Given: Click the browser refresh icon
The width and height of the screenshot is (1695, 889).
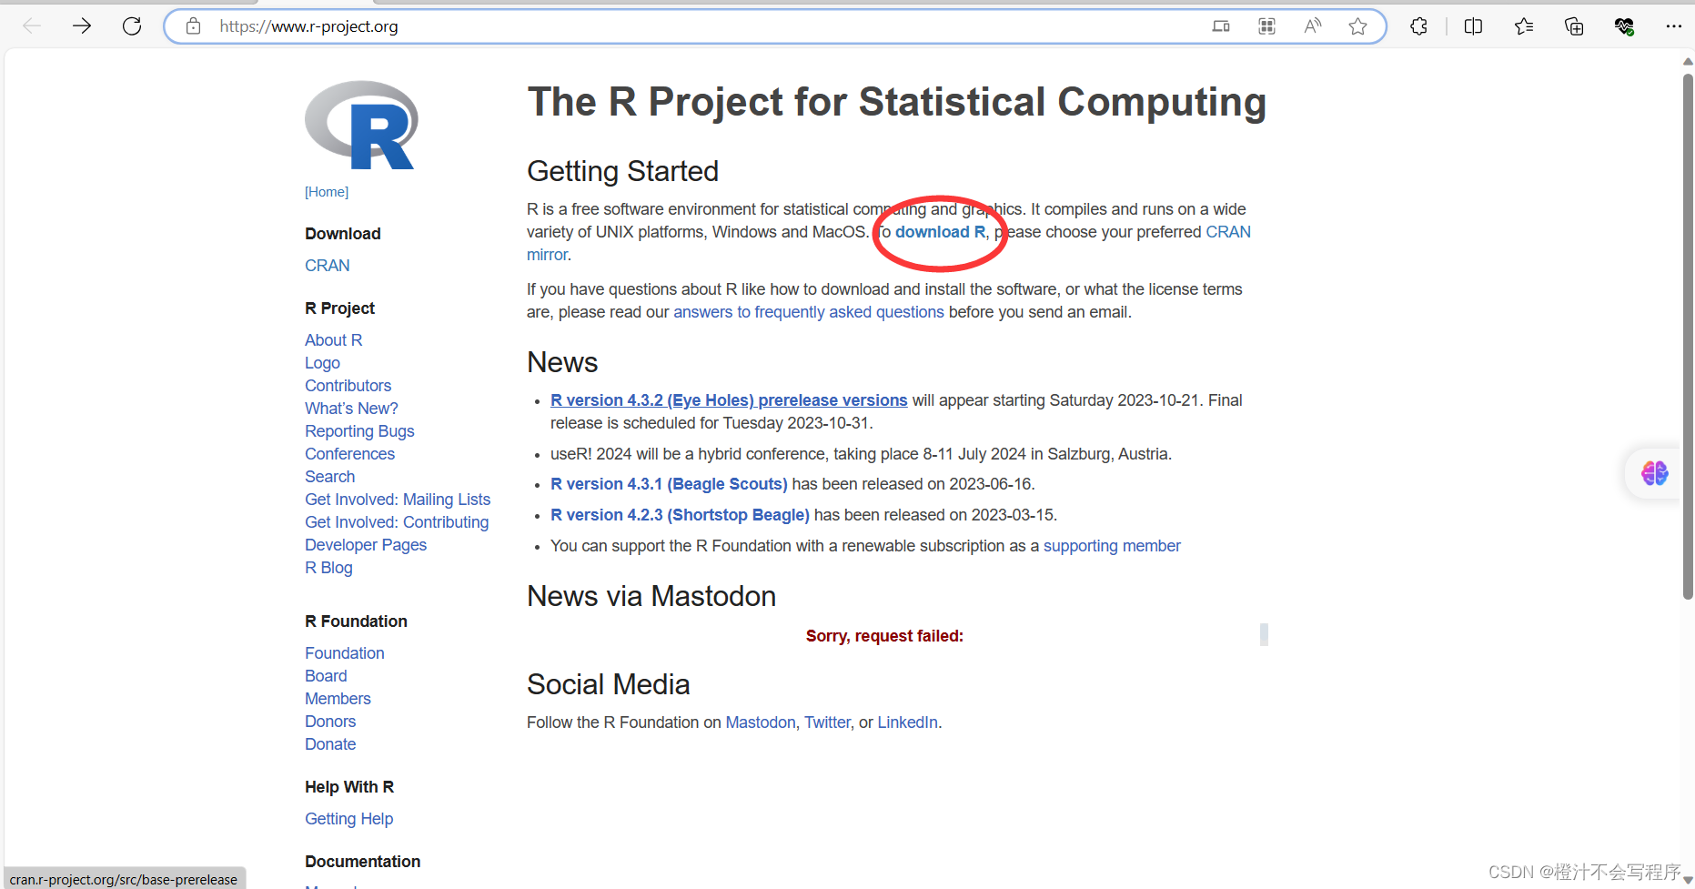Looking at the screenshot, I should 132,26.
